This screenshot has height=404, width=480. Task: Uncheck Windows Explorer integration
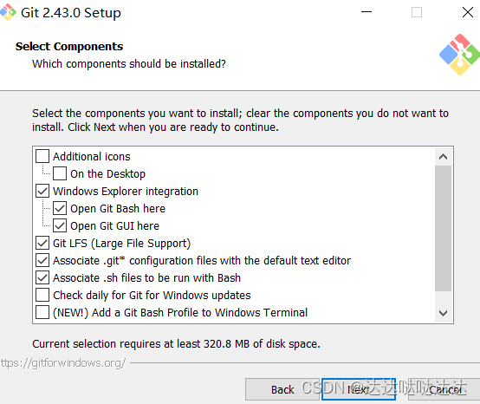[x=42, y=191]
